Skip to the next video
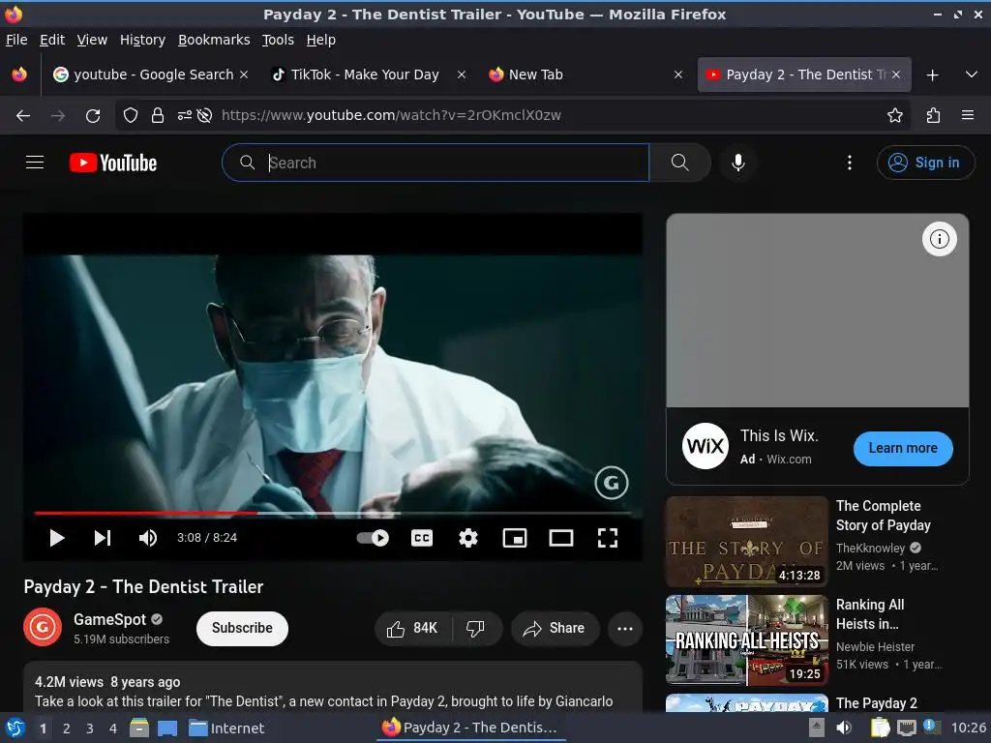Image resolution: width=991 pixels, height=743 pixels. click(x=103, y=538)
